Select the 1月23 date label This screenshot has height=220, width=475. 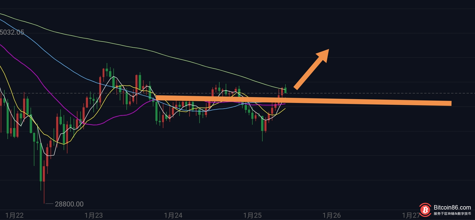94,215
